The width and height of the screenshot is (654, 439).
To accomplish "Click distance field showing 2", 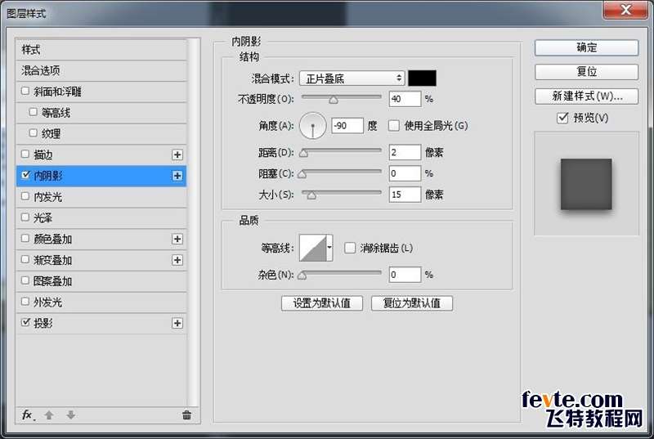I will pos(405,152).
